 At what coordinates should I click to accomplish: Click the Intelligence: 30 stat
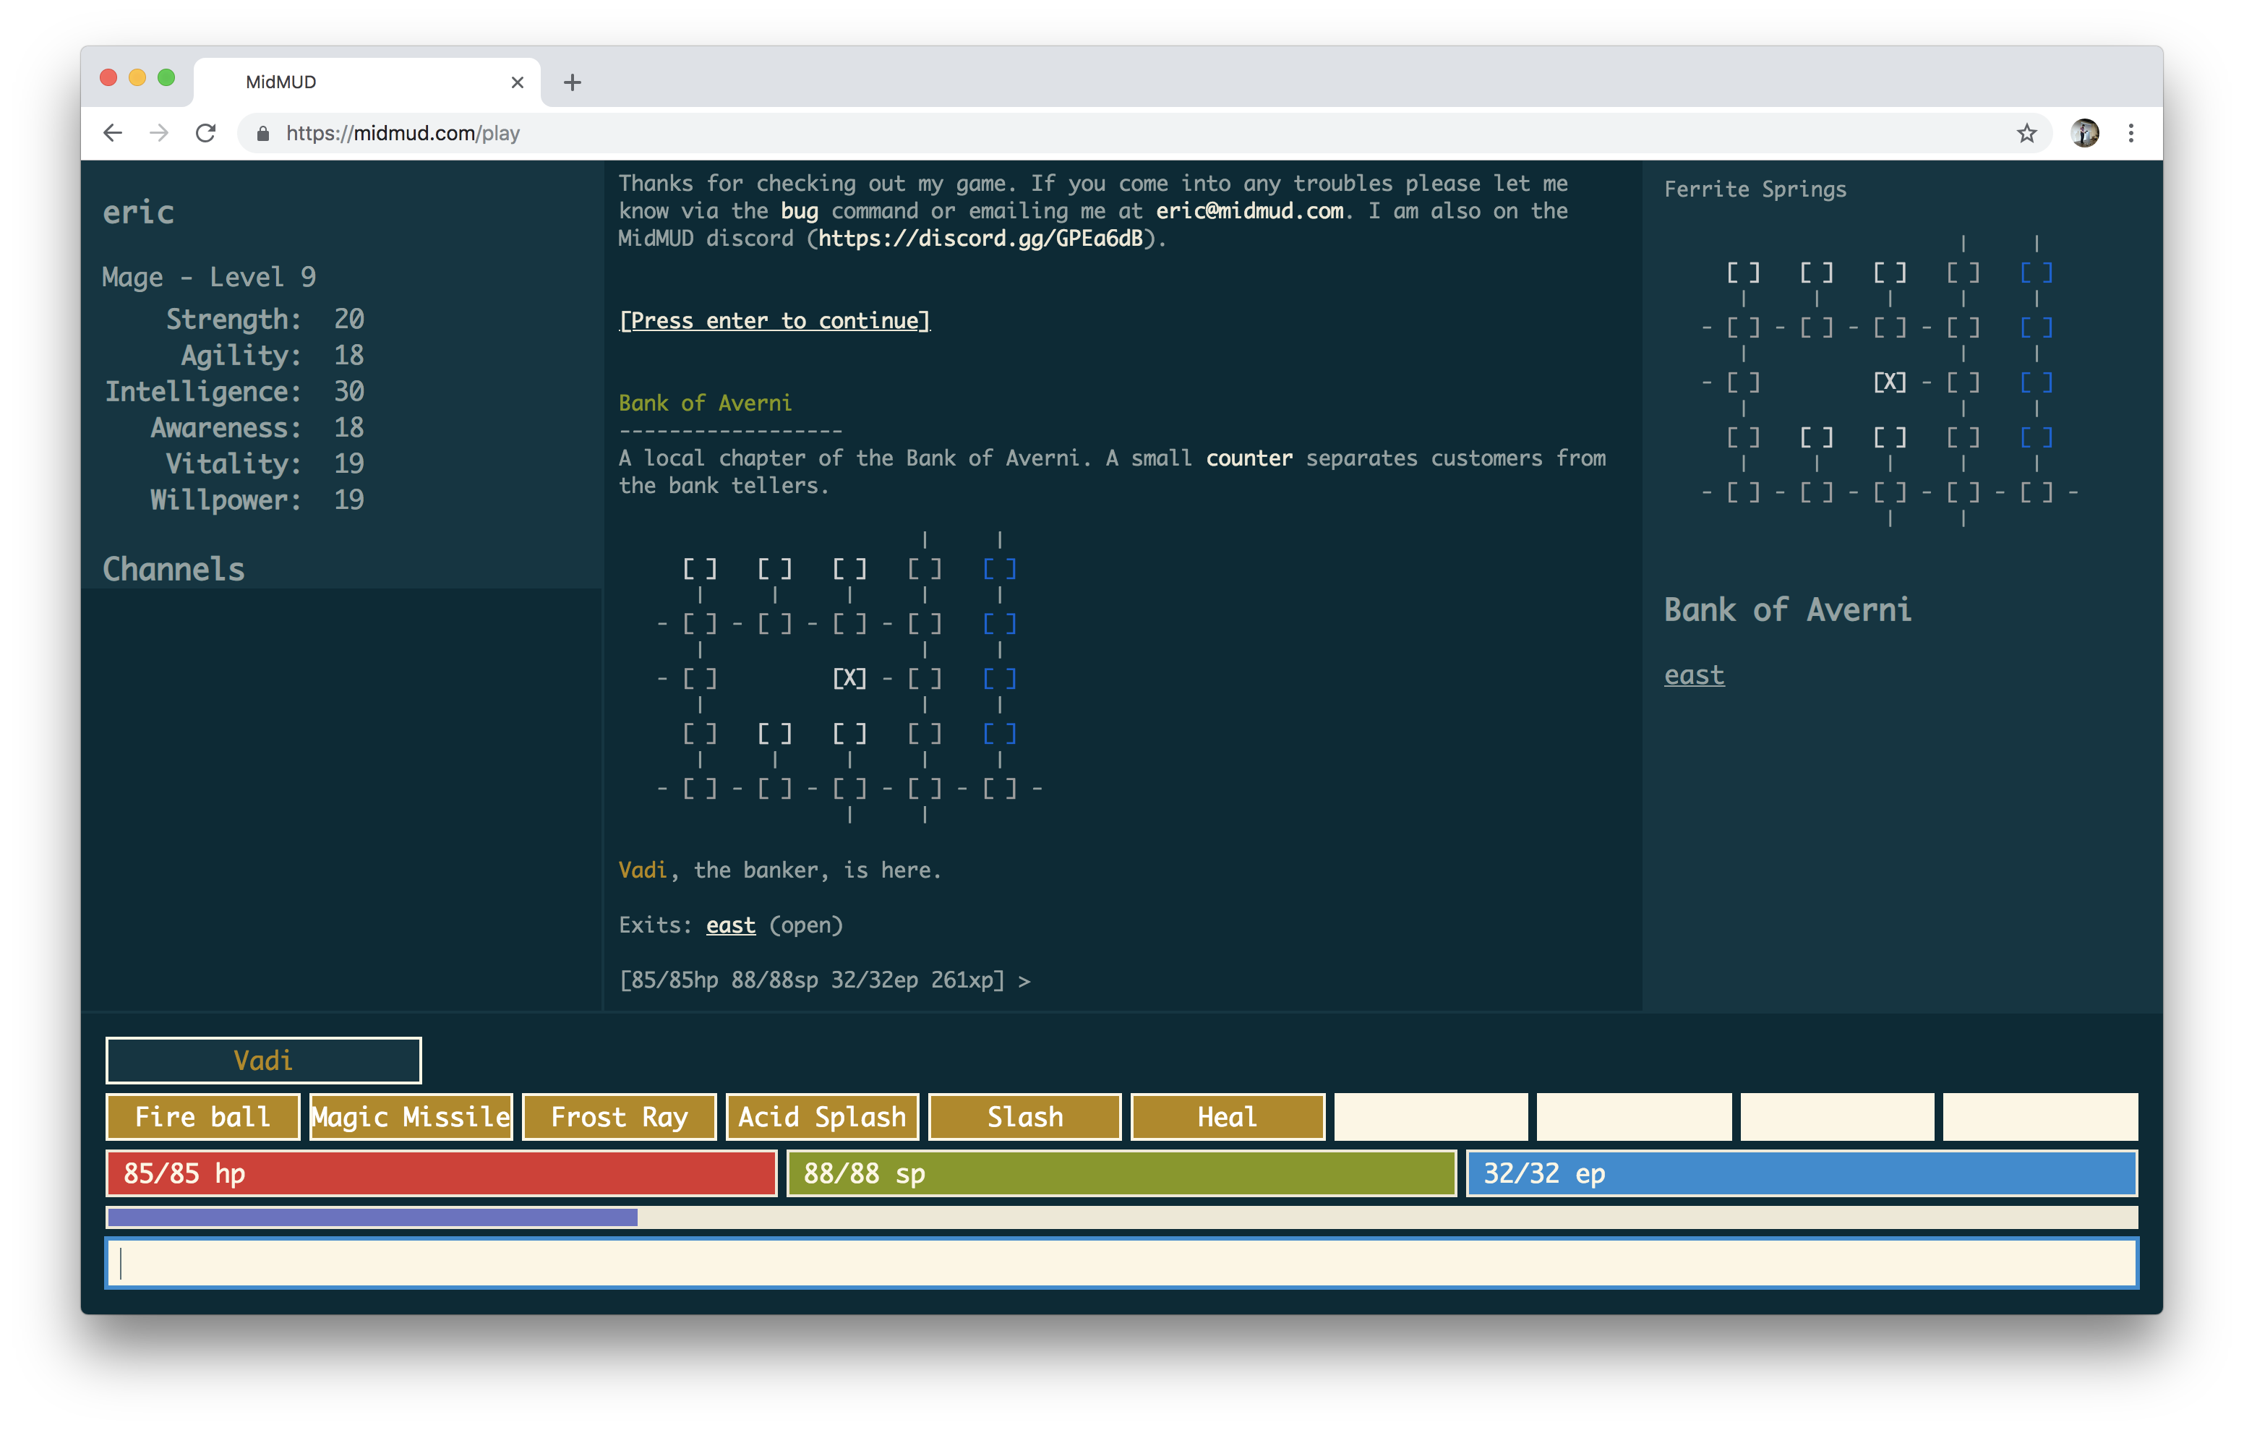pyautogui.click(x=234, y=392)
